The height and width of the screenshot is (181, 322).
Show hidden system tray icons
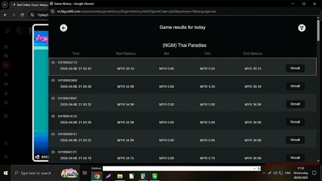pyautogui.click(x=264, y=173)
